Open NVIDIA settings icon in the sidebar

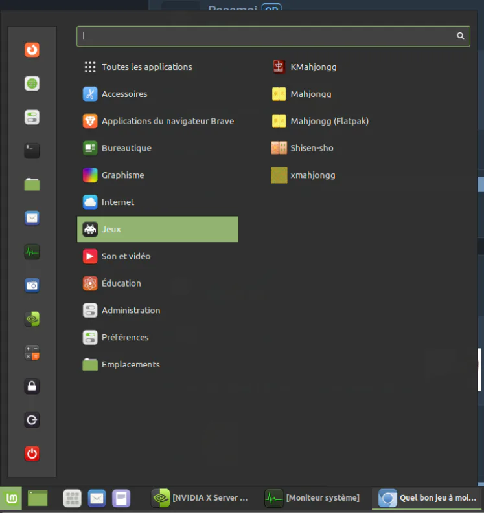point(32,320)
